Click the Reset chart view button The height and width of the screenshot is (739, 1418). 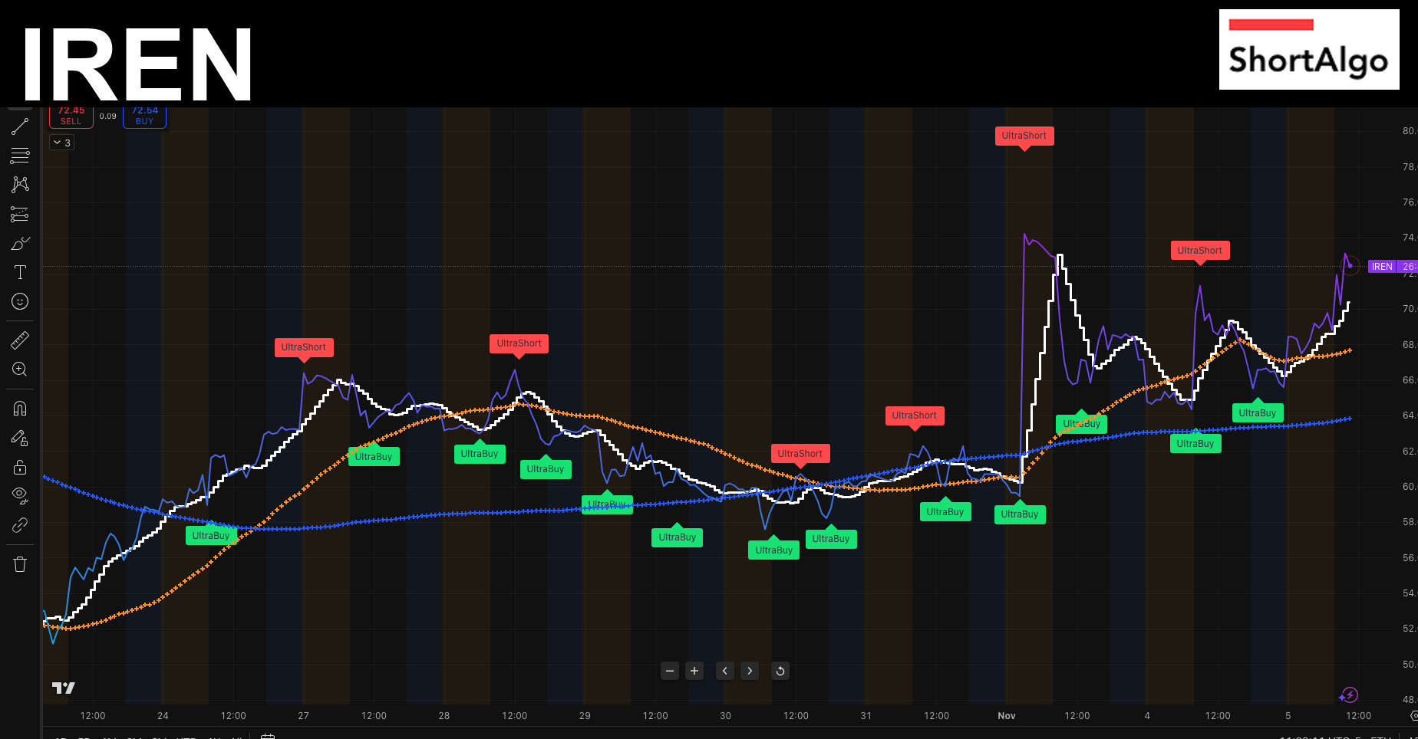(780, 671)
